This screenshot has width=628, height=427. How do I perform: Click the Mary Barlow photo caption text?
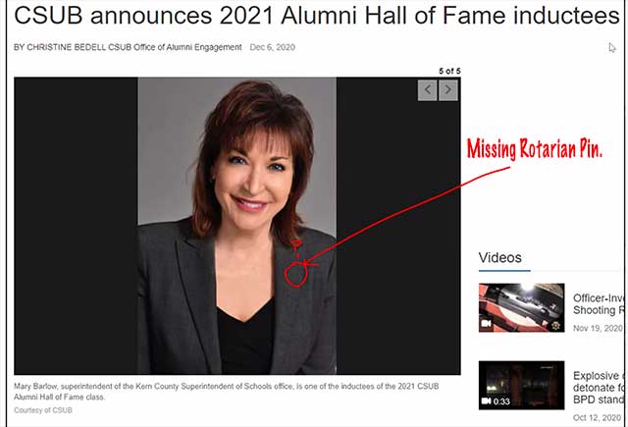[227, 392]
